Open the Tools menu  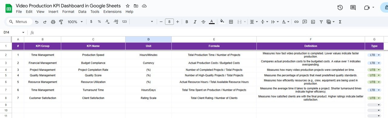[95, 11]
